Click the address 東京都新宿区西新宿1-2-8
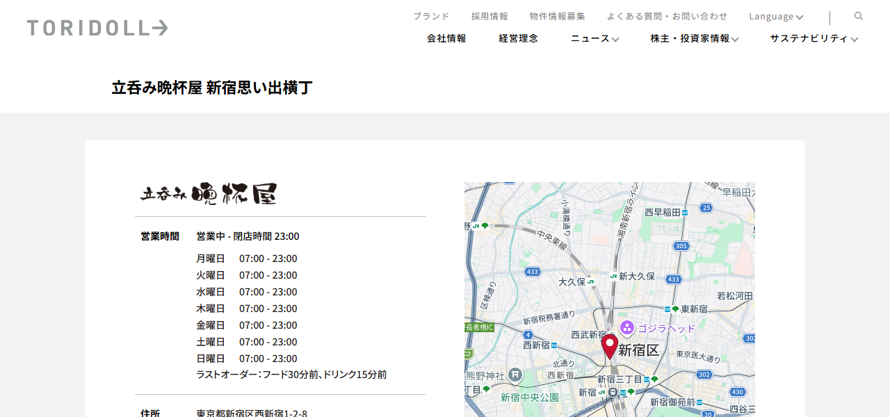Viewport: 890px width, 417px height. point(252,414)
